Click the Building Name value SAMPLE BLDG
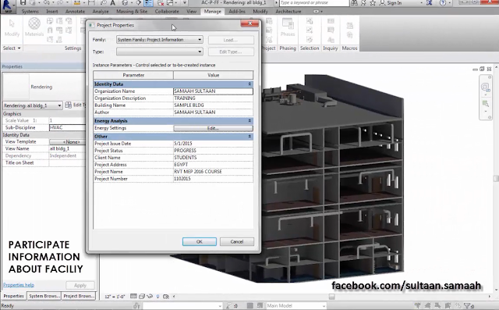The height and width of the screenshot is (310, 499). (x=189, y=105)
